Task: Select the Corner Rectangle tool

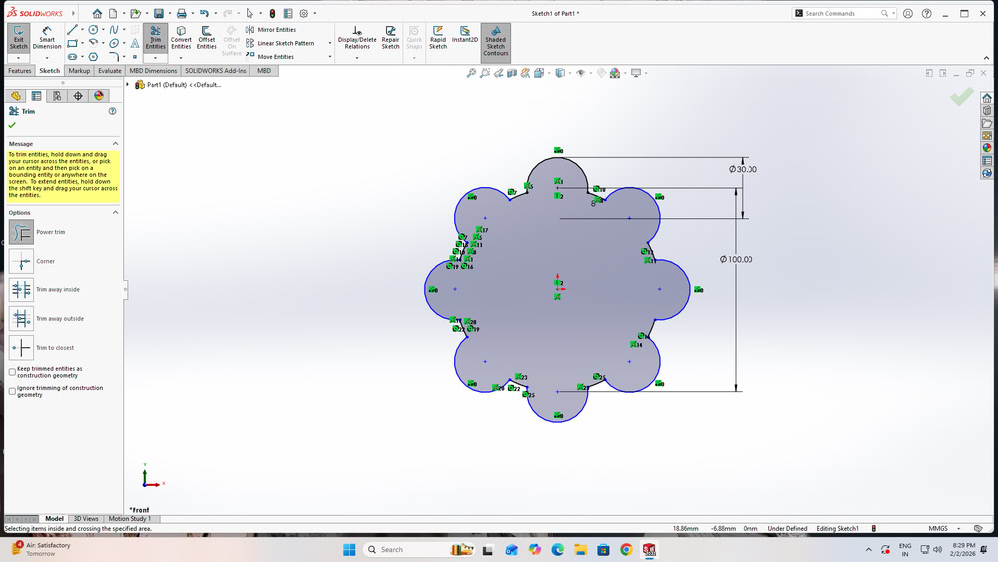Action: 72,43
